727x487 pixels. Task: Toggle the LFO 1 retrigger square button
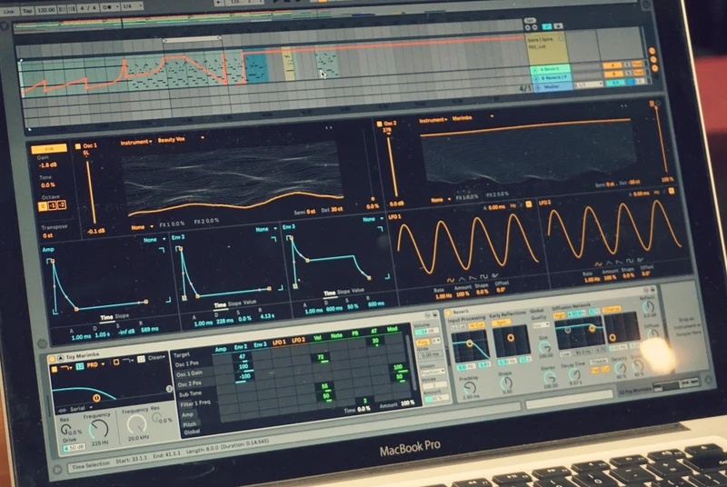pyautogui.click(x=529, y=204)
